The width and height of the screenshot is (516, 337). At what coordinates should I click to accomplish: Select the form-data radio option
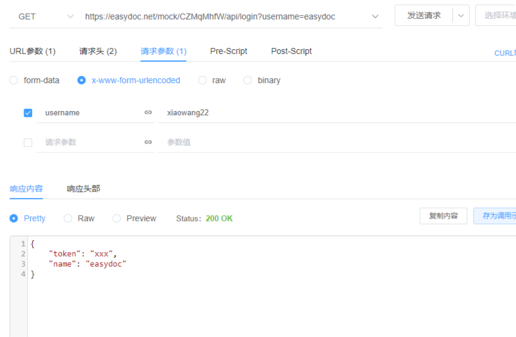click(x=14, y=80)
